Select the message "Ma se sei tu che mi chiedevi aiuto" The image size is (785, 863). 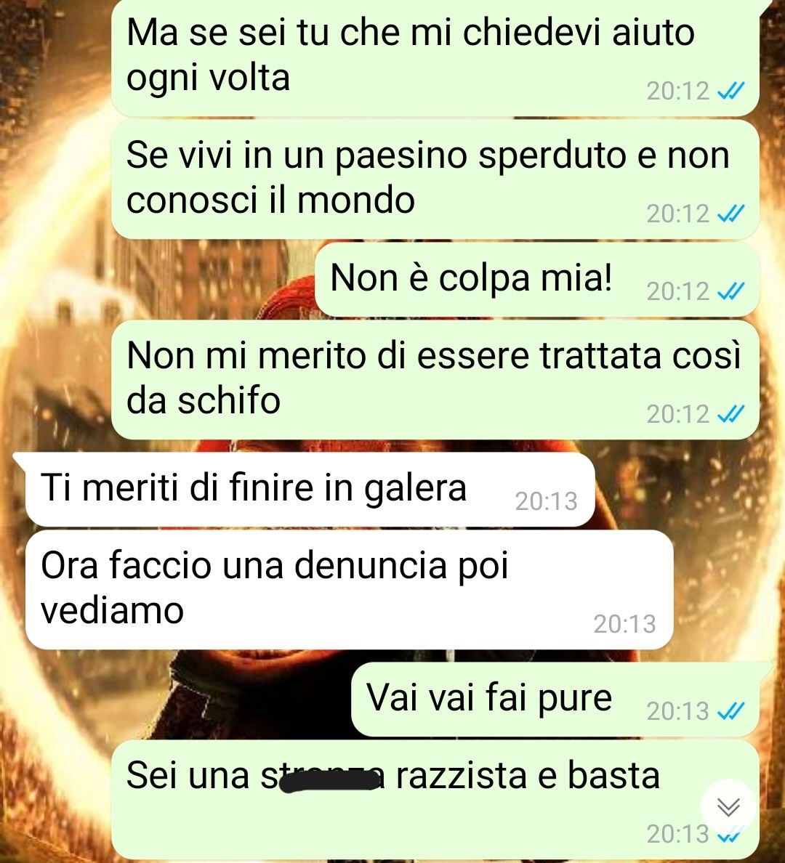pyautogui.click(x=435, y=57)
